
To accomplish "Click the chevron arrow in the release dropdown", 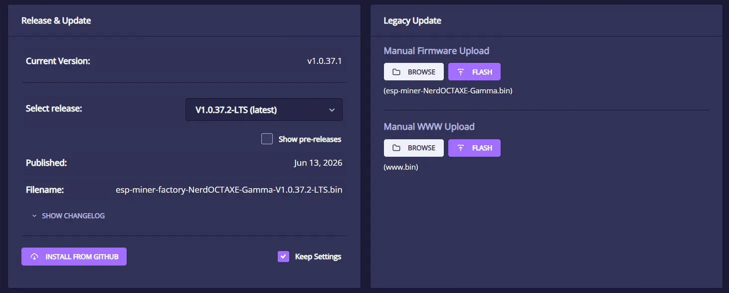I will (x=332, y=110).
